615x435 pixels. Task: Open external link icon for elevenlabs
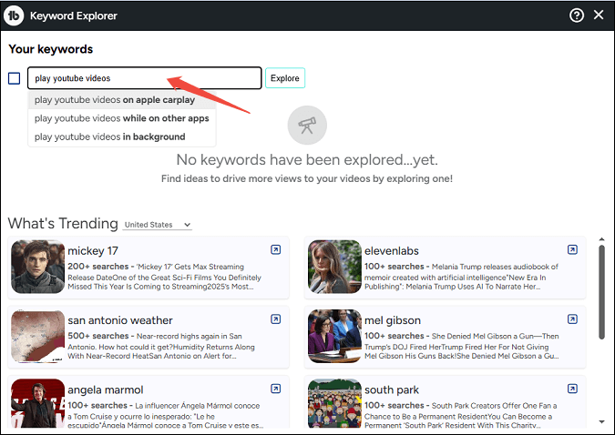point(572,249)
